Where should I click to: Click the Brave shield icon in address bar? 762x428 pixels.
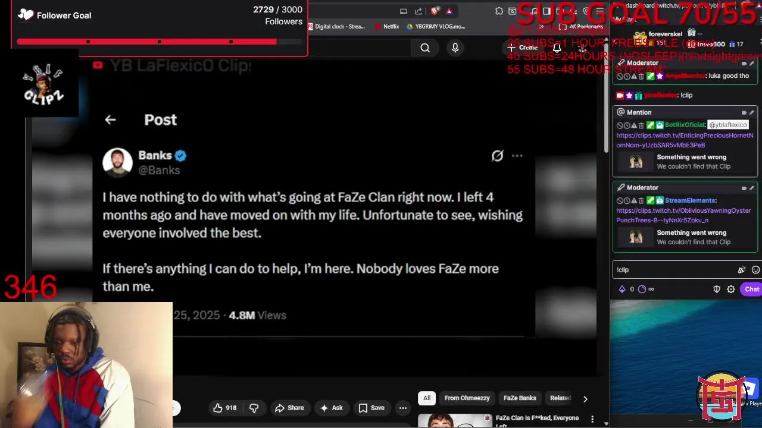coord(435,11)
